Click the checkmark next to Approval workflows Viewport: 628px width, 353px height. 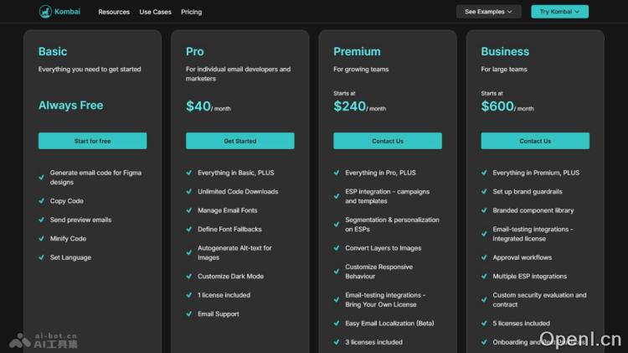click(484, 257)
